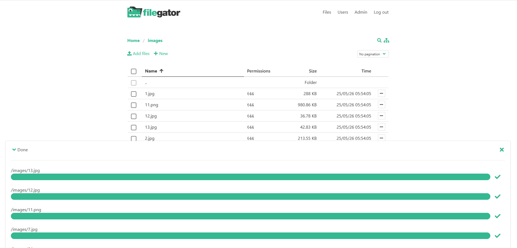Open the actions menu for 13.jpg
This screenshot has height=248, width=517.
[x=381, y=127]
